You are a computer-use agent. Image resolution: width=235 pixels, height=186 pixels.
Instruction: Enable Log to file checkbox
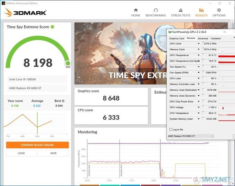point(171,130)
